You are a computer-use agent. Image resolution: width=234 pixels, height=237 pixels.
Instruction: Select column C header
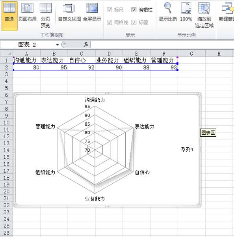(82, 53)
